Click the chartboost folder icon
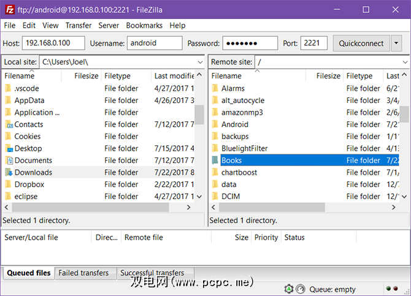This screenshot has height=296, width=411. point(215,172)
